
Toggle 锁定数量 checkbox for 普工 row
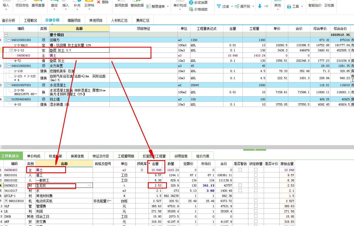pos(256,175)
